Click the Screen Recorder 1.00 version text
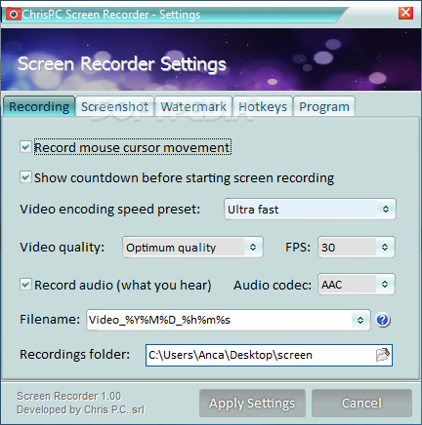 coord(68,396)
